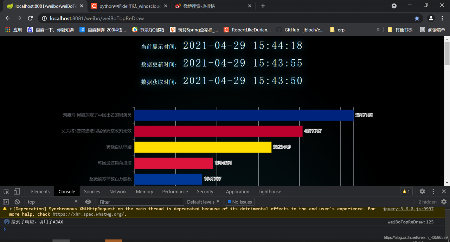This screenshot has height=242, width=450.
Task: Open the Memory panel tab
Action: click(x=144, y=192)
